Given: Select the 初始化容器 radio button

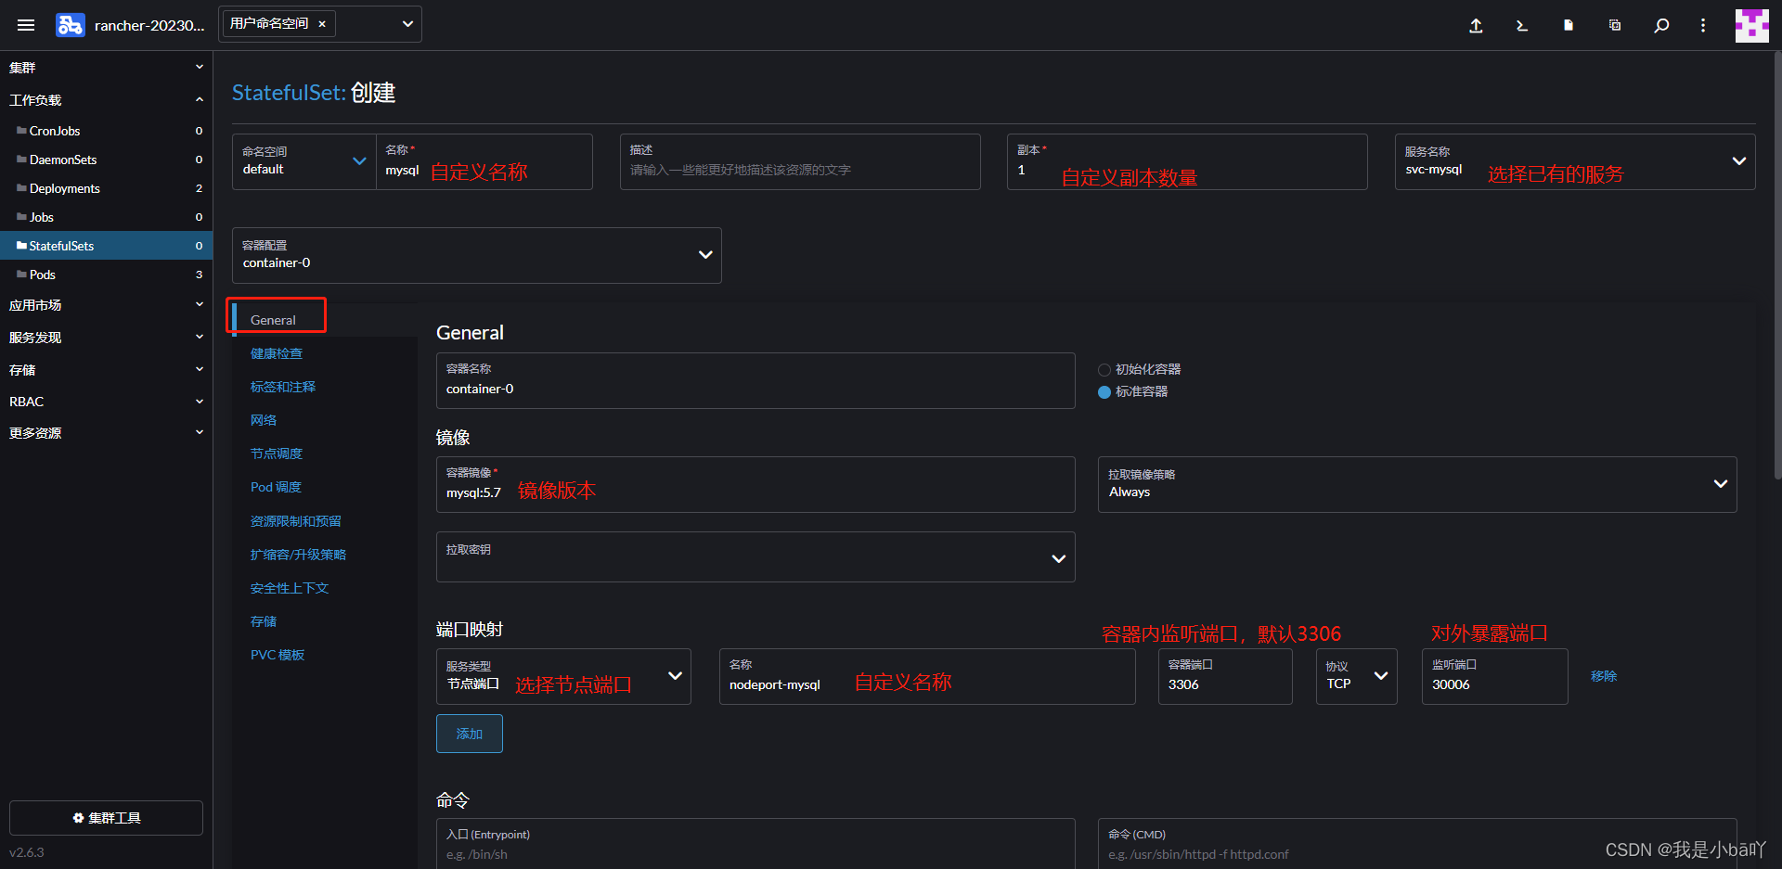Looking at the screenshot, I should (1104, 370).
